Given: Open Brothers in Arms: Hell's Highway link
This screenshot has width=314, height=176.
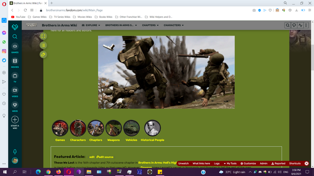Looking at the screenshot, I should (157, 163).
